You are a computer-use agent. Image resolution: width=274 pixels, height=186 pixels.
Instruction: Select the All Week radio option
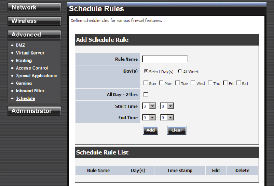click(180, 71)
